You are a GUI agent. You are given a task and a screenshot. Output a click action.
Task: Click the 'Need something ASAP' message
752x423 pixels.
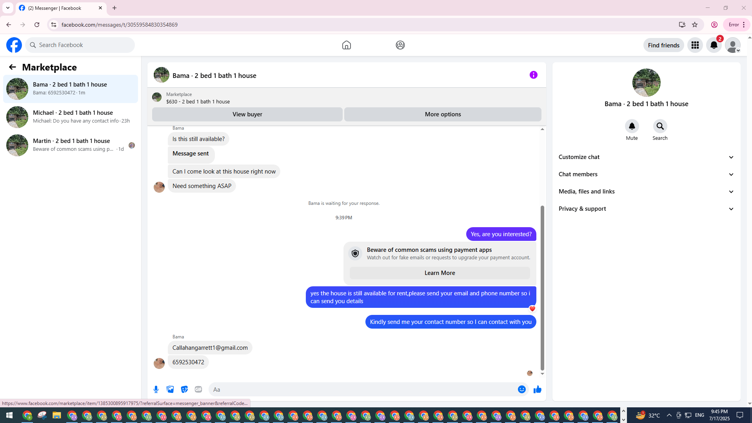point(202,186)
